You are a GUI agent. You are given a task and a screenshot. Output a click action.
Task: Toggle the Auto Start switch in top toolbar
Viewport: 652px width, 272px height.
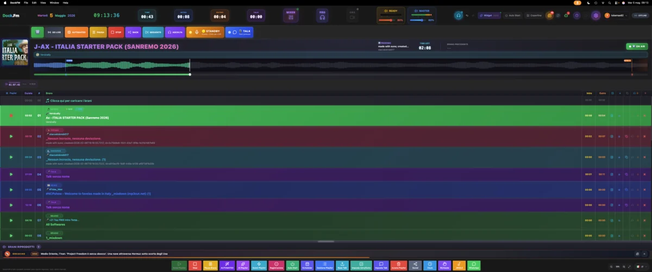[x=513, y=15]
